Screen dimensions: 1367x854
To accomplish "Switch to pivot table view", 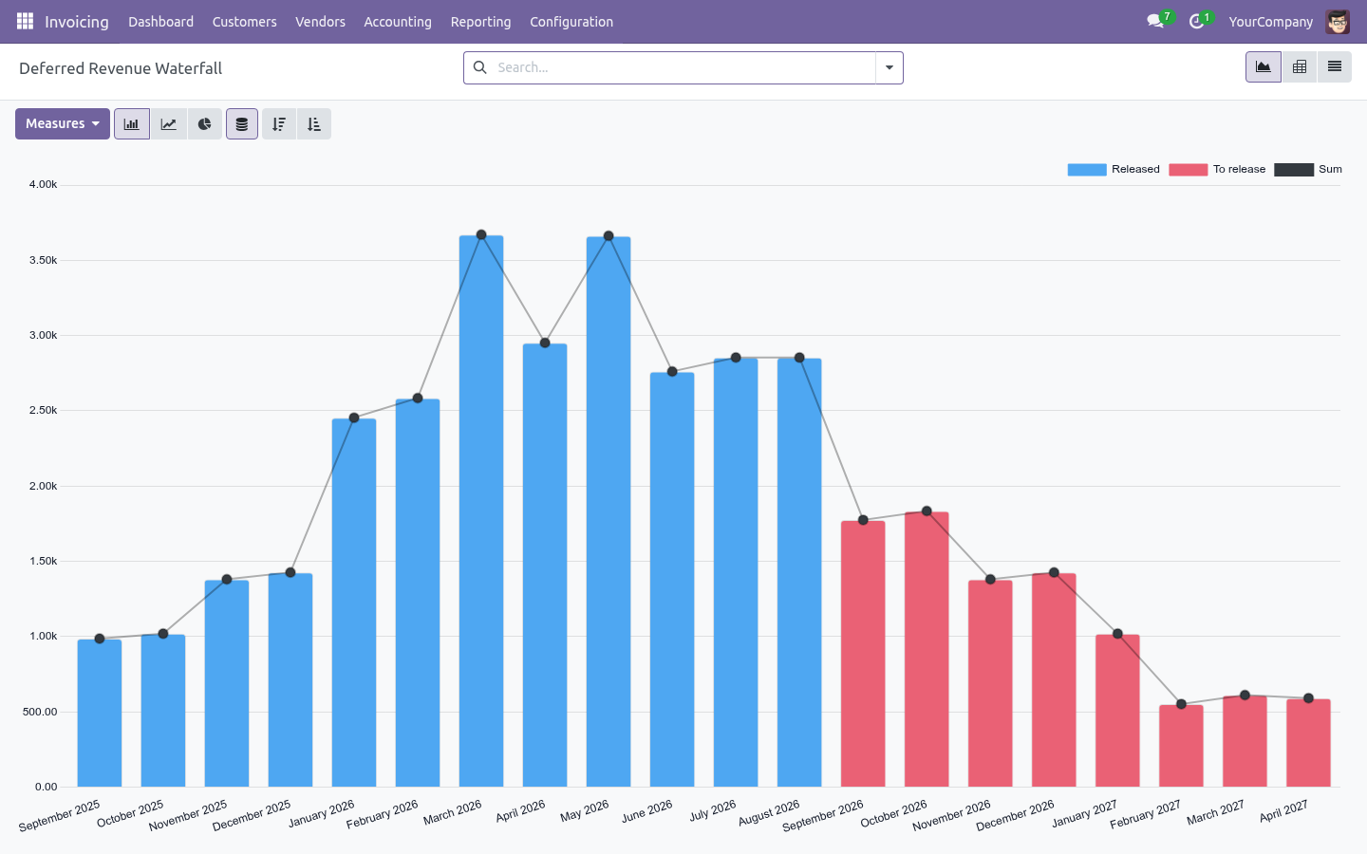I will click(x=1300, y=66).
